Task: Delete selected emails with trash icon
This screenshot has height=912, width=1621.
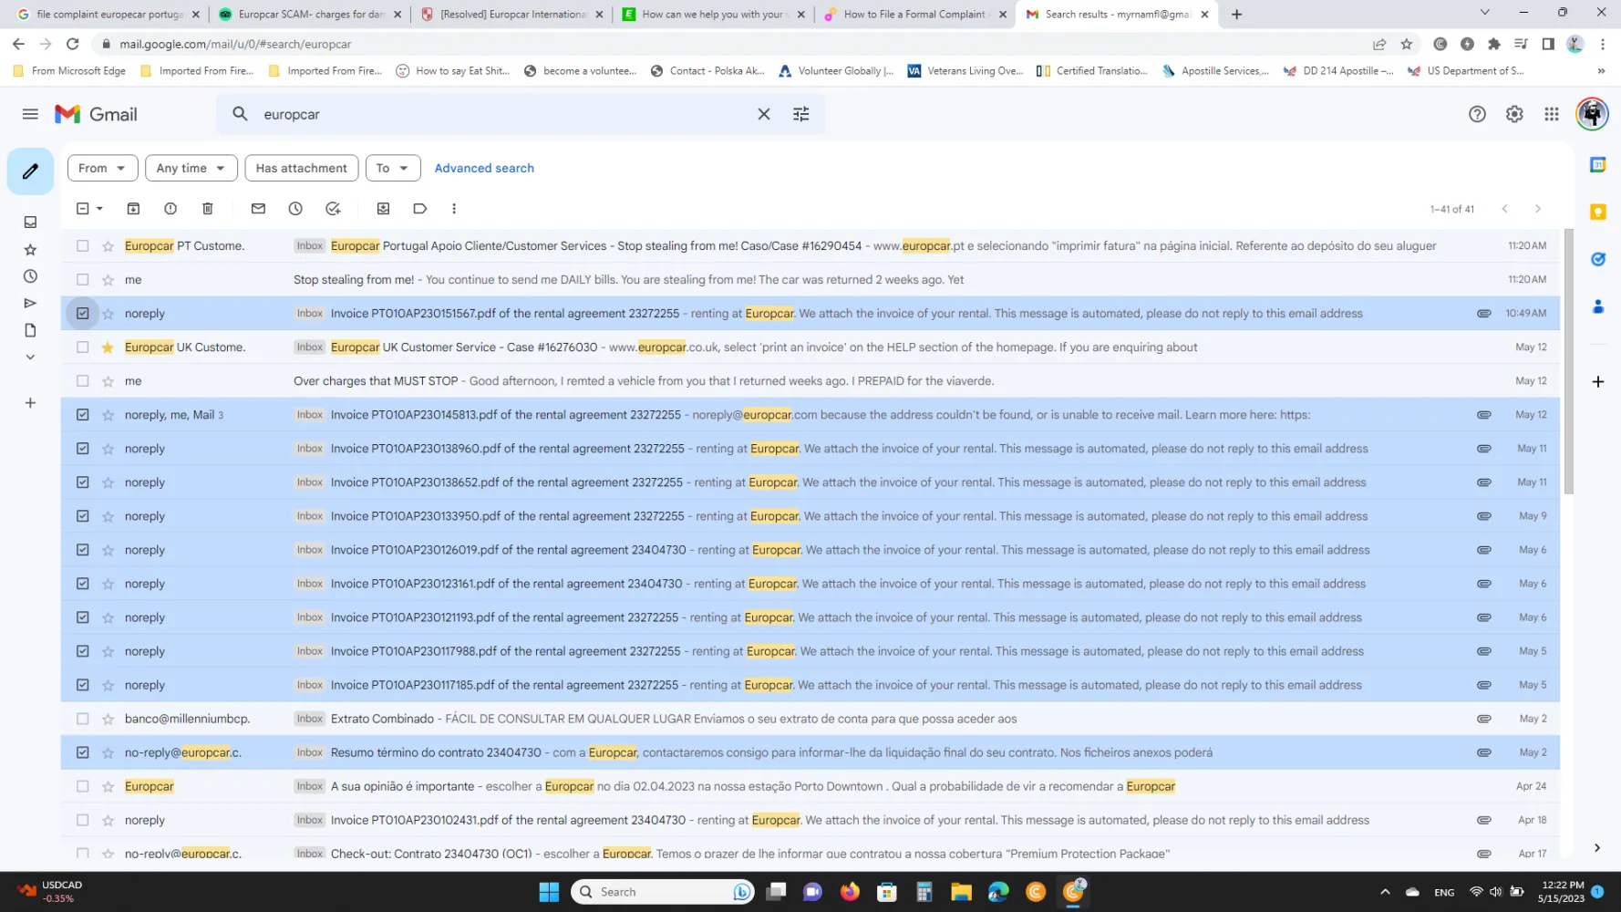Action: [208, 209]
